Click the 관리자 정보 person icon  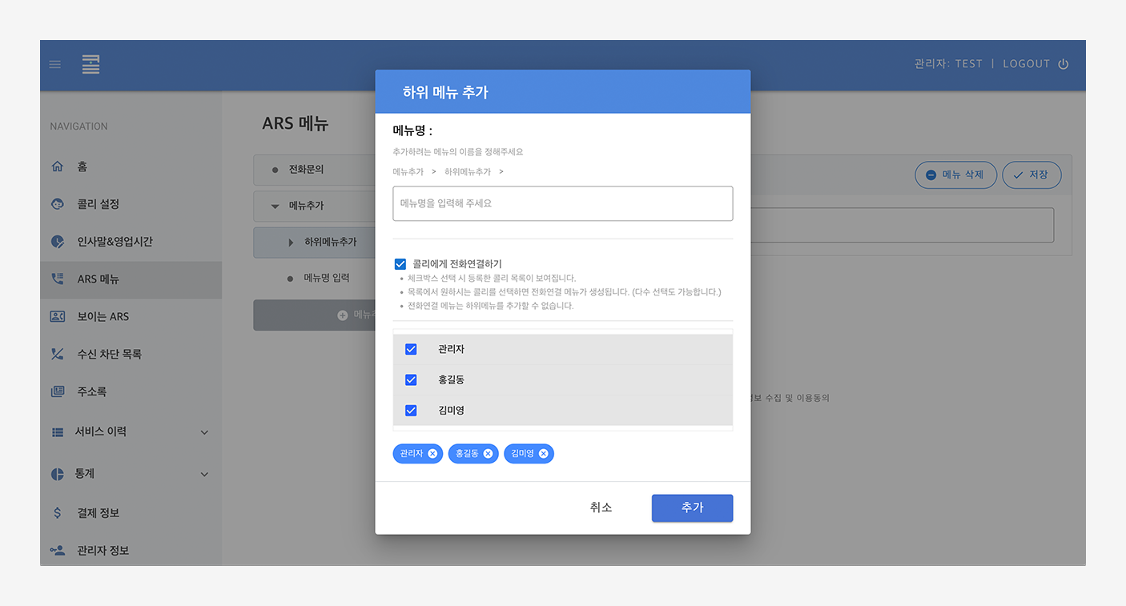click(x=57, y=551)
